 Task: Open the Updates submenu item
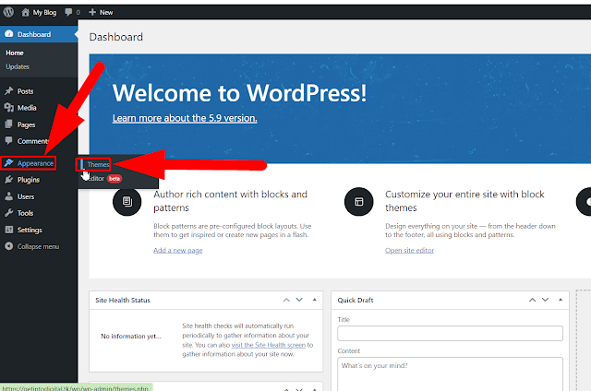(18, 66)
